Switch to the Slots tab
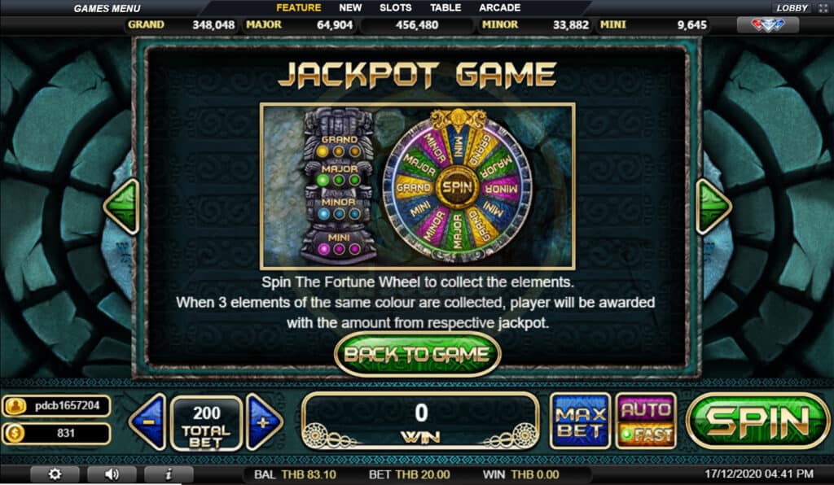 tap(395, 8)
